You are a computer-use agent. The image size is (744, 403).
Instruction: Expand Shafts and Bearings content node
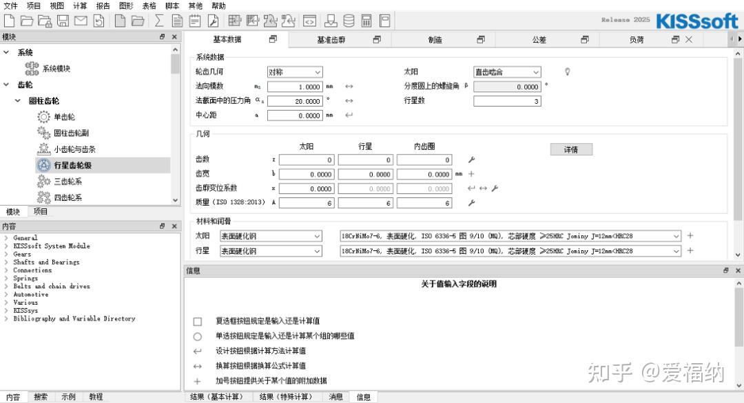pyautogui.click(x=6, y=262)
